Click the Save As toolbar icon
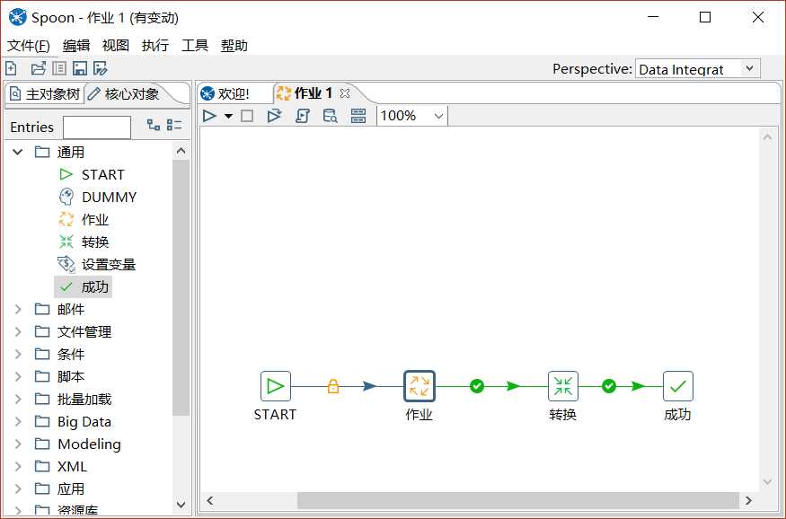 pos(101,68)
